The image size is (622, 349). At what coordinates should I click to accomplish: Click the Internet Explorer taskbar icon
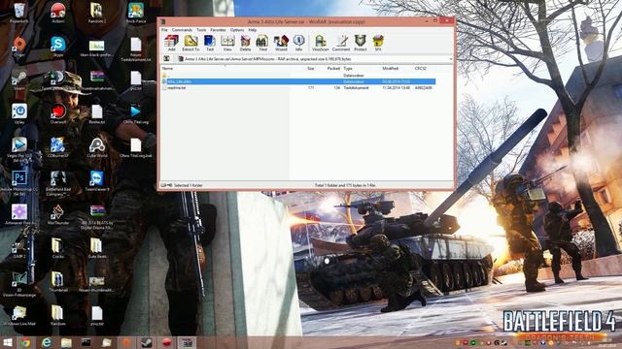pos(46,342)
